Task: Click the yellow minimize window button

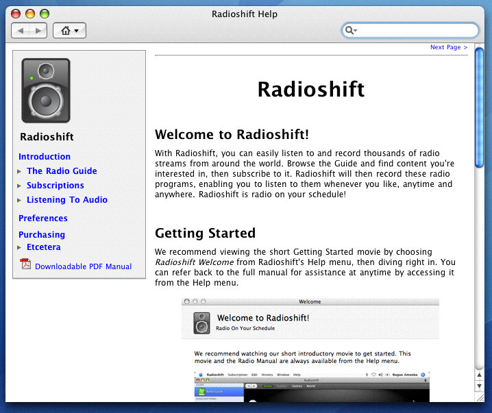Action: click(x=30, y=14)
